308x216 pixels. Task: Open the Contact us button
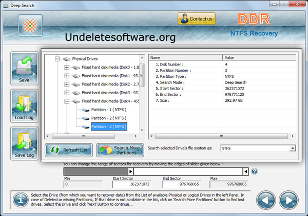click(197, 19)
